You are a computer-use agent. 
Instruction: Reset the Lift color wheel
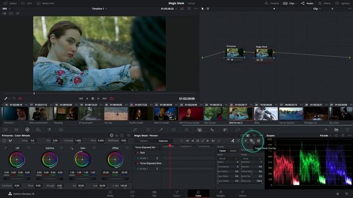coord(29,148)
